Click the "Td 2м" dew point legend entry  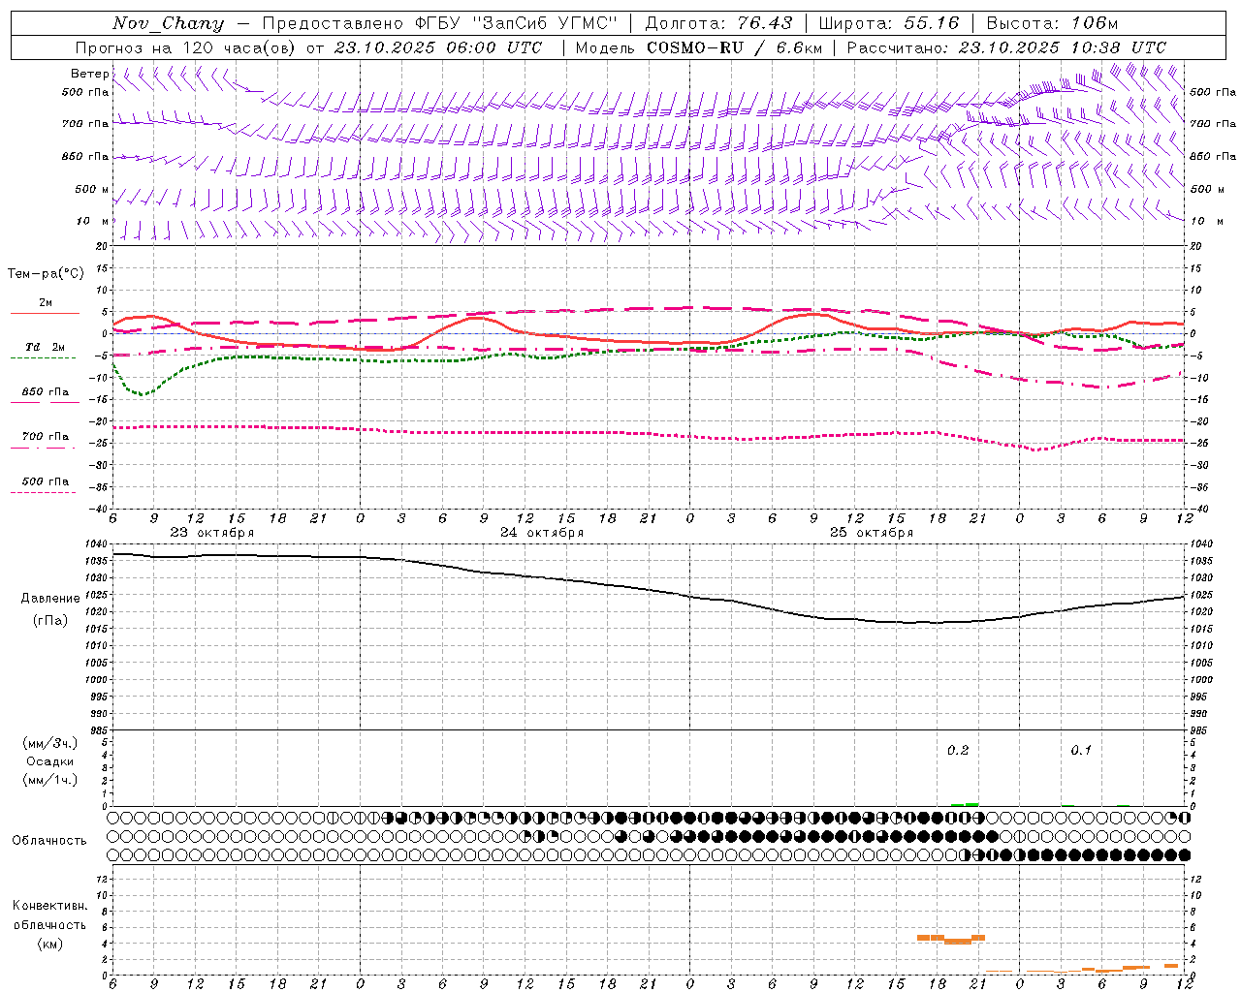(x=46, y=347)
